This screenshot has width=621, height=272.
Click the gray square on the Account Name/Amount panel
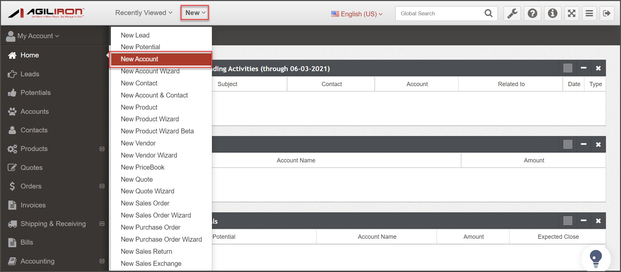click(x=568, y=144)
